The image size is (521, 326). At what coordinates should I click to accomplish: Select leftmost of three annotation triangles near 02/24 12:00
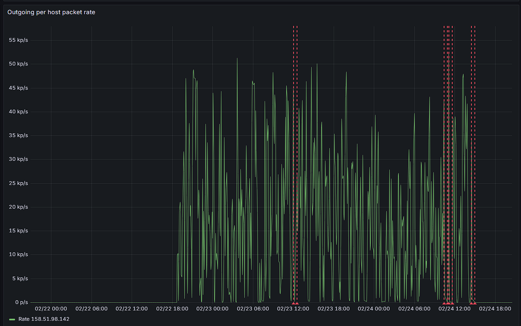coord(444,304)
